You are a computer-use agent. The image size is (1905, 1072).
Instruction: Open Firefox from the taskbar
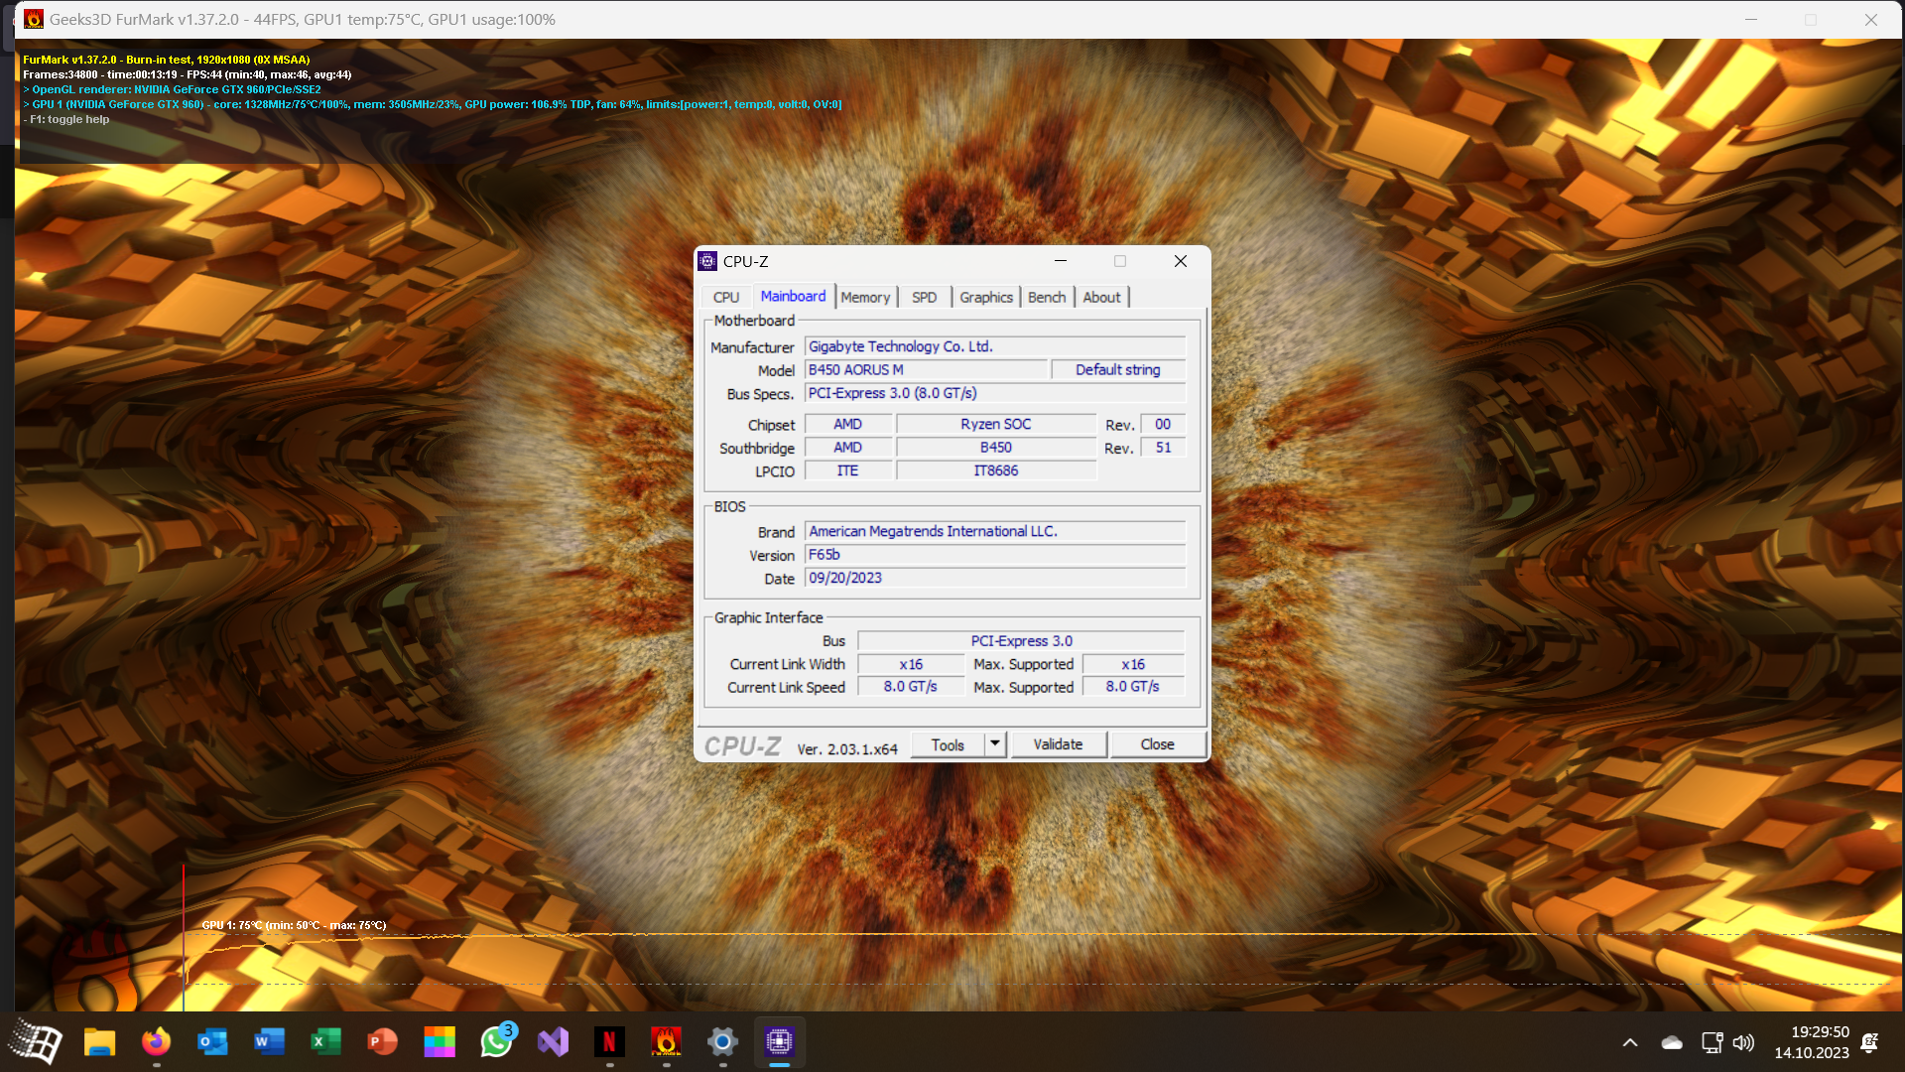(156, 1041)
